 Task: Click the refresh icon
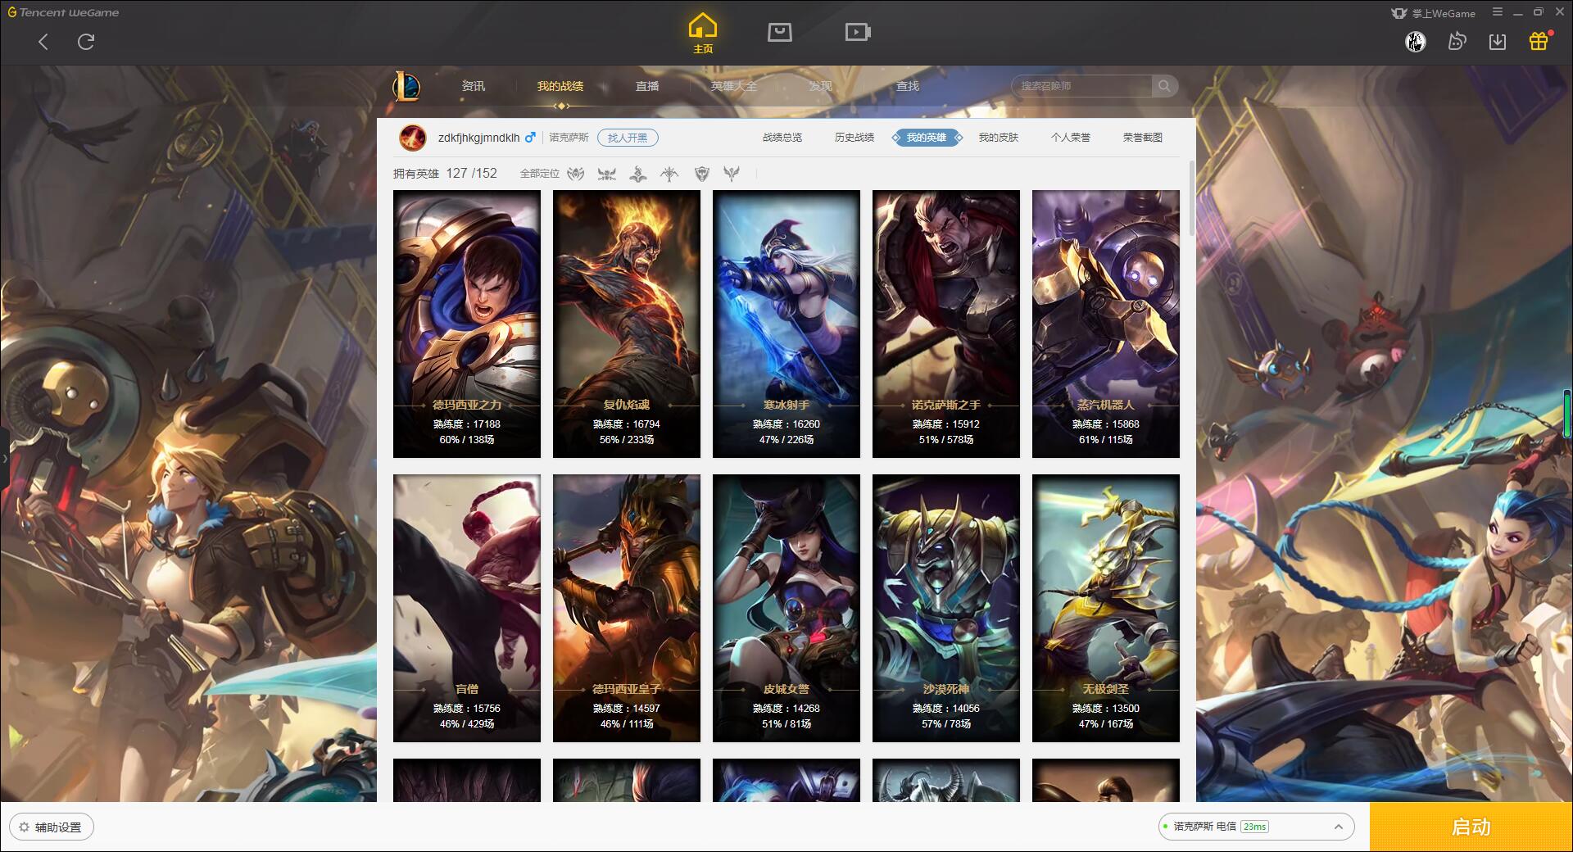(86, 42)
